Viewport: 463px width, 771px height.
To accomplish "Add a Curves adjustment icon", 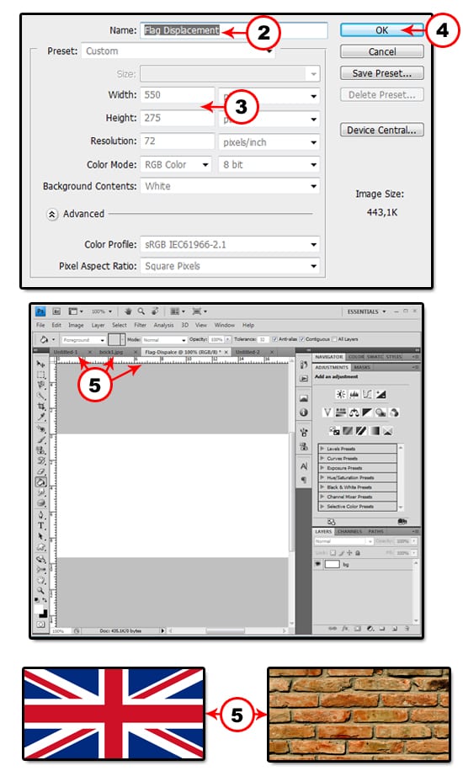I will (367, 395).
